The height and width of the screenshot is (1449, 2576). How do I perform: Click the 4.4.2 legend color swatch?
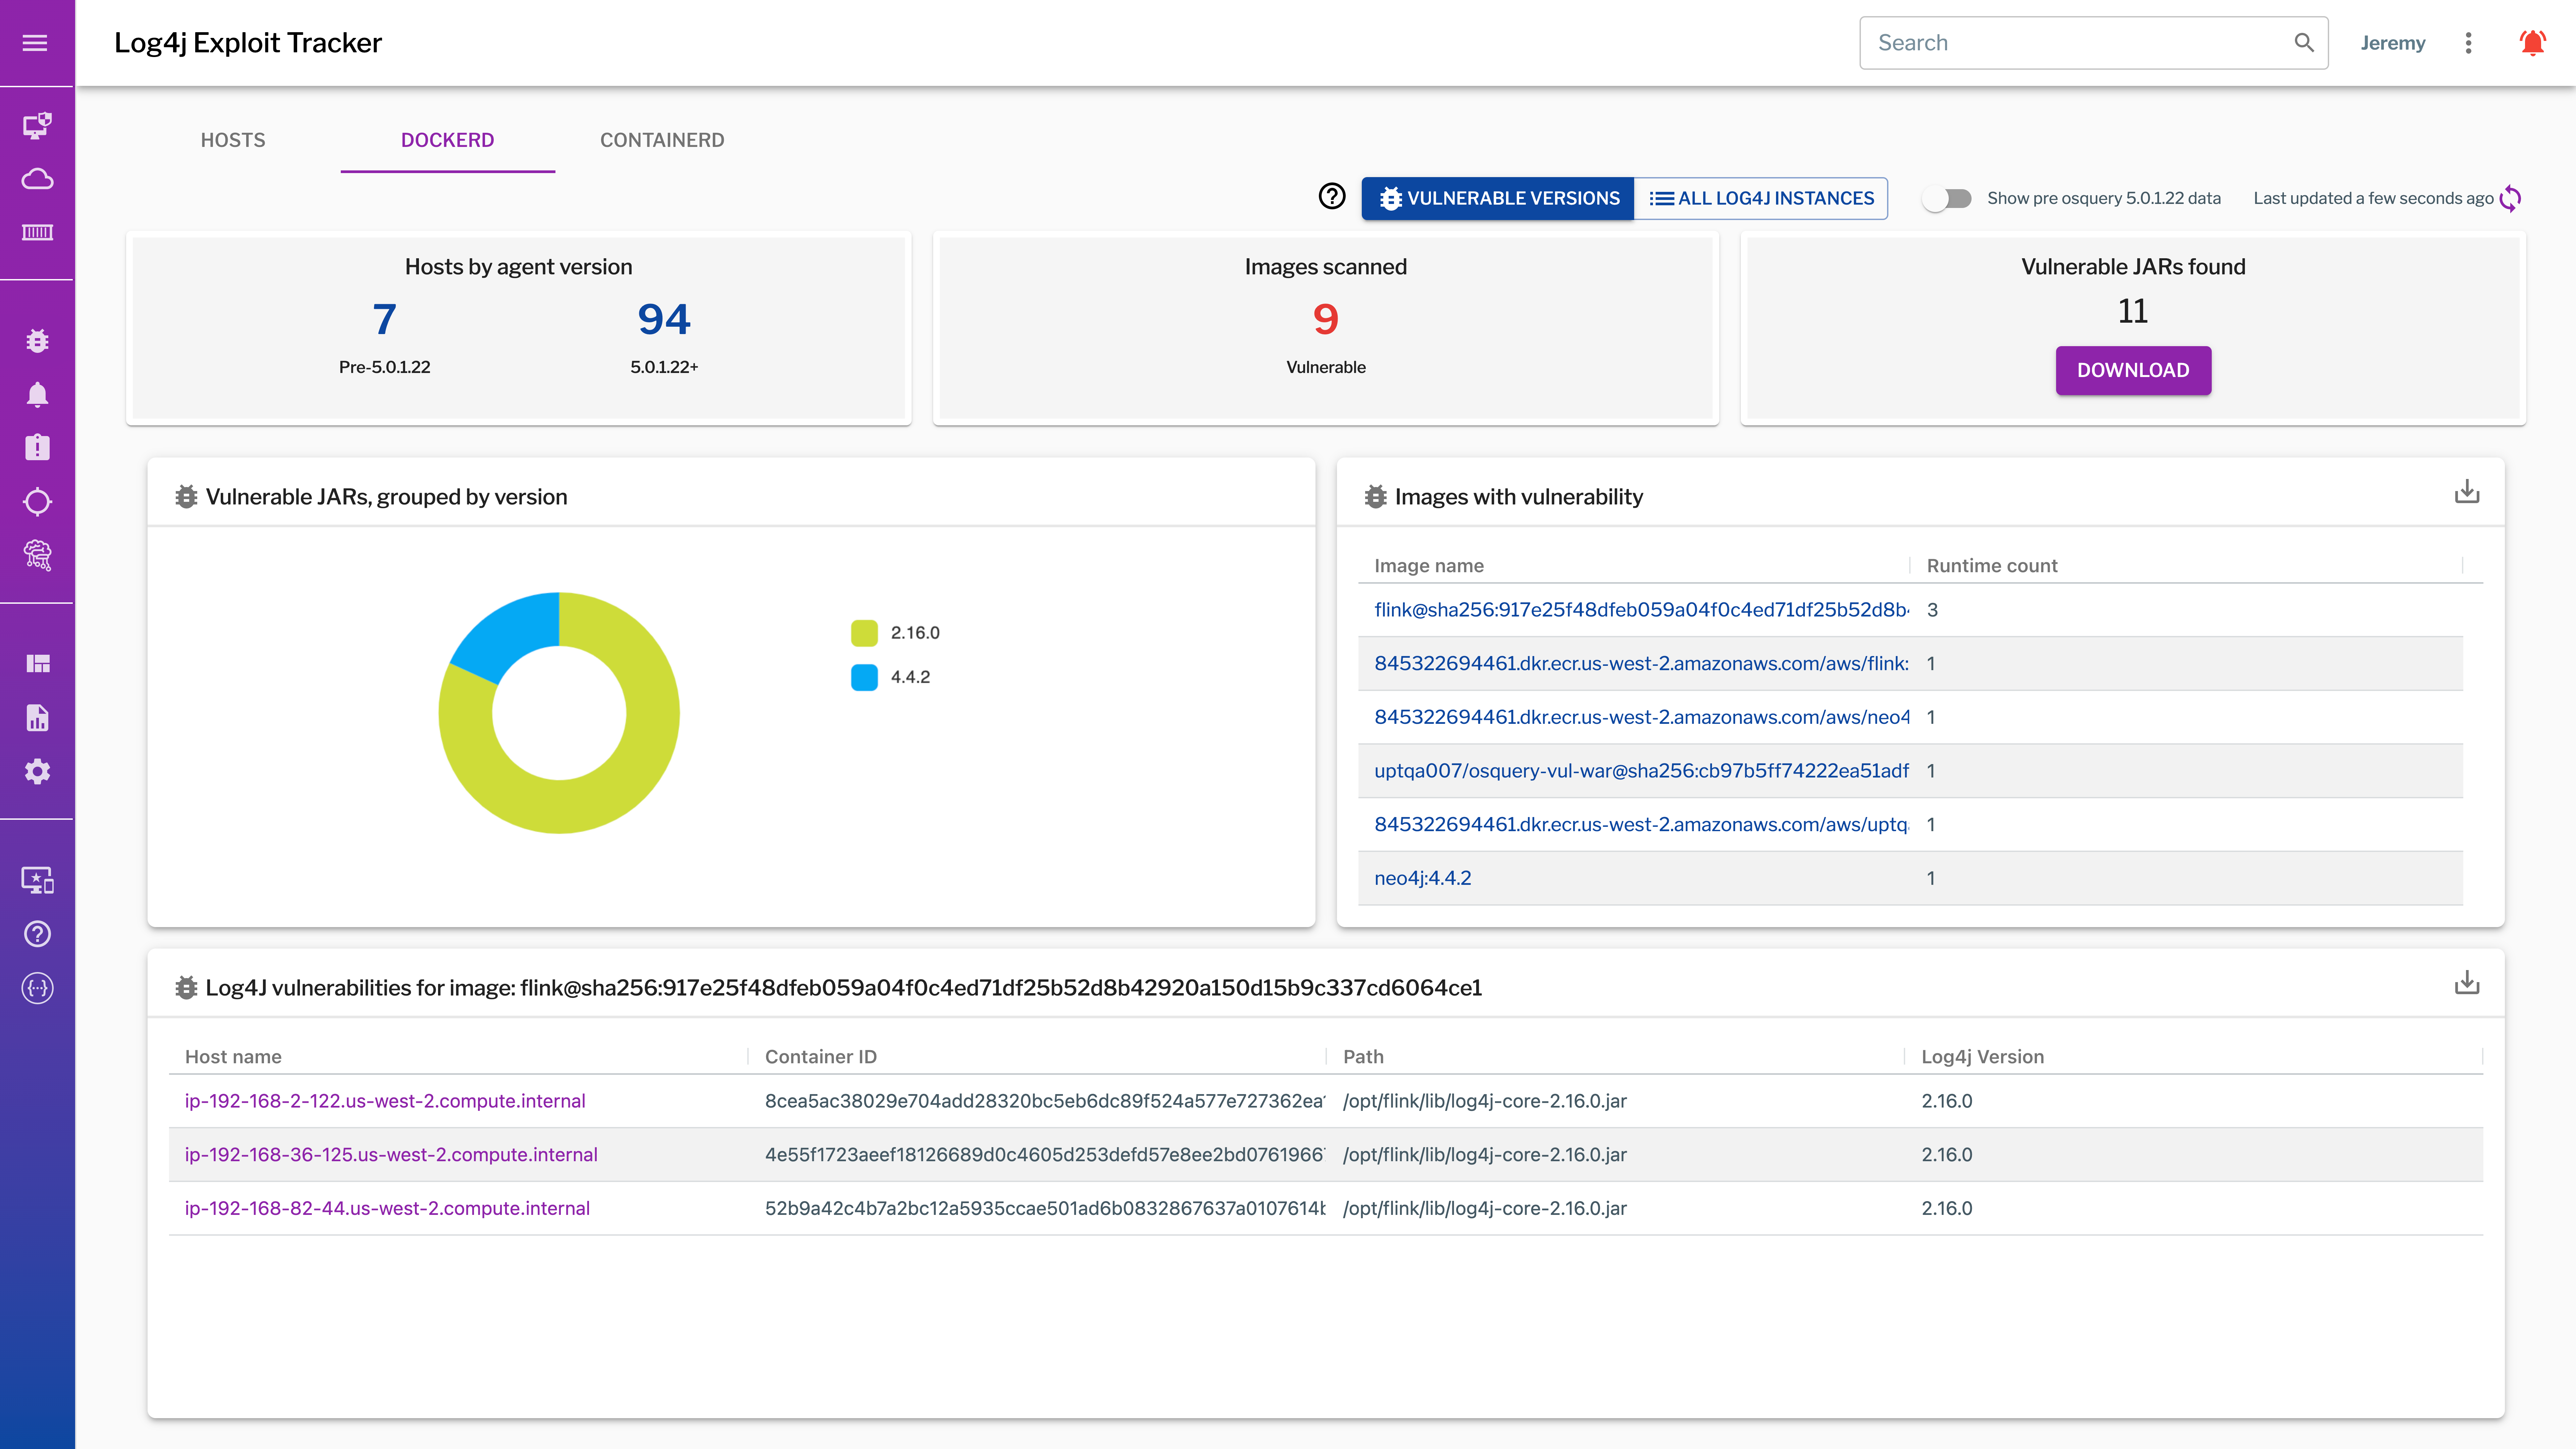[x=864, y=677]
